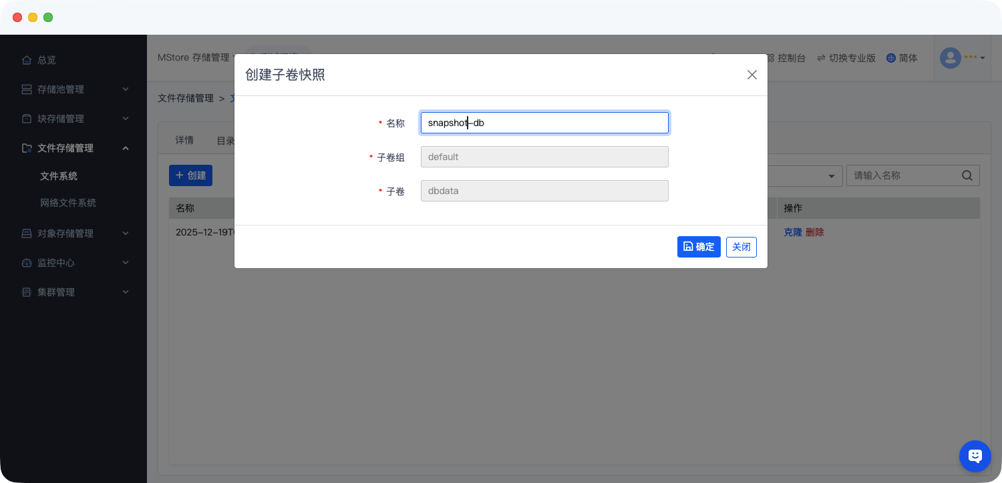Click the block storage management icon

tap(27, 119)
